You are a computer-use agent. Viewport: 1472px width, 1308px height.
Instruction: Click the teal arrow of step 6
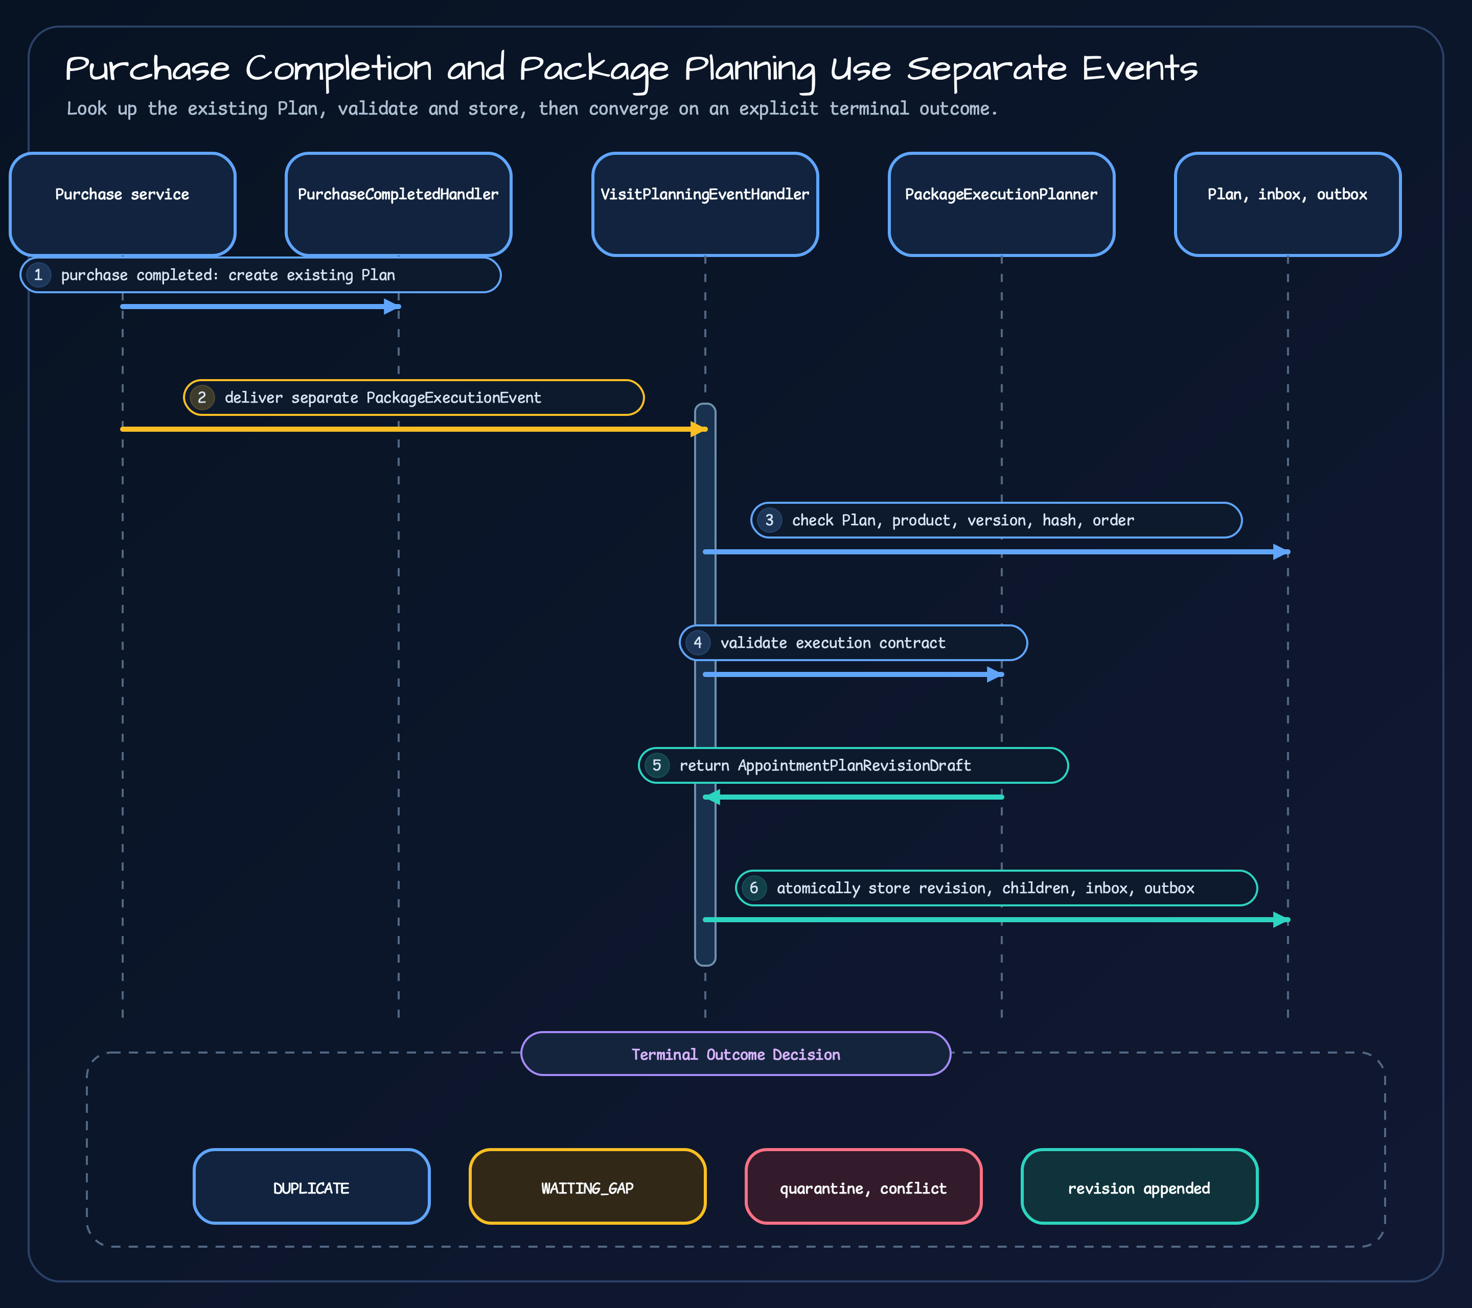coord(996,920)
